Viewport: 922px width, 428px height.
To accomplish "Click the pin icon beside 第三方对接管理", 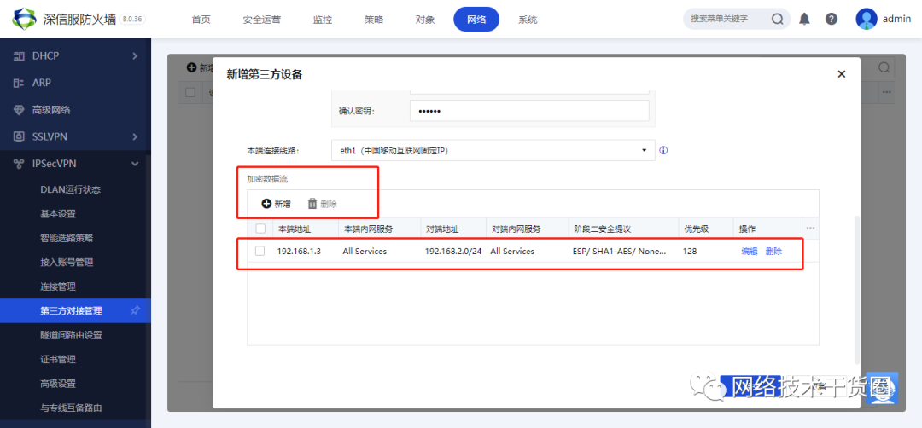I will (x=135, y=310).
